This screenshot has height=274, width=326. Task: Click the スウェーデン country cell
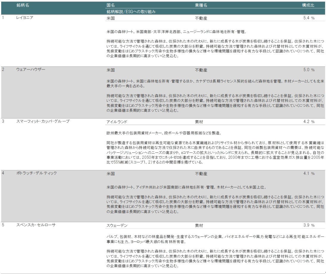click(117, 225)
